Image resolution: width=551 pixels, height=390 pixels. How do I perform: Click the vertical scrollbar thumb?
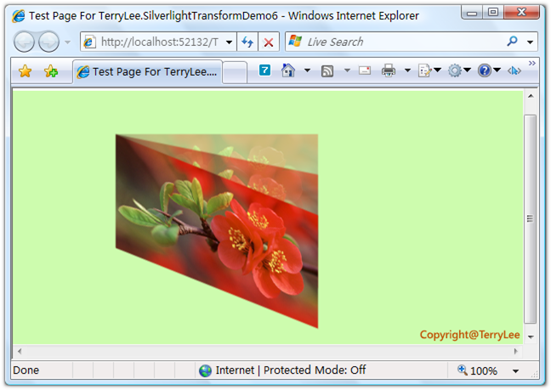pyautogui.click(x=531, y=218)
